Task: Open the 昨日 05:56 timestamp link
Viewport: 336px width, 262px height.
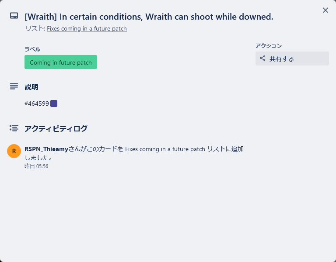Action: tap(36, 166)
